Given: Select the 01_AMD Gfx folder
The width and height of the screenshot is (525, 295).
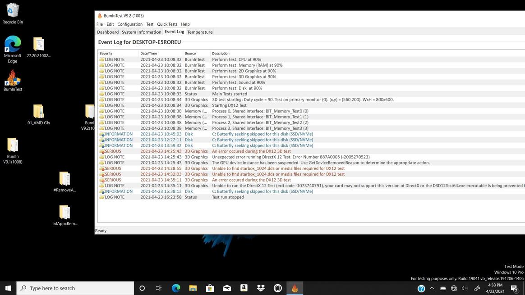Looking at the screenshot, I should (38, 115).
